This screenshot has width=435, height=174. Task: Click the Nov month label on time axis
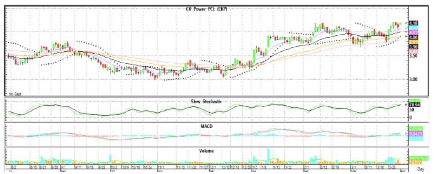[x=160, y=171]
